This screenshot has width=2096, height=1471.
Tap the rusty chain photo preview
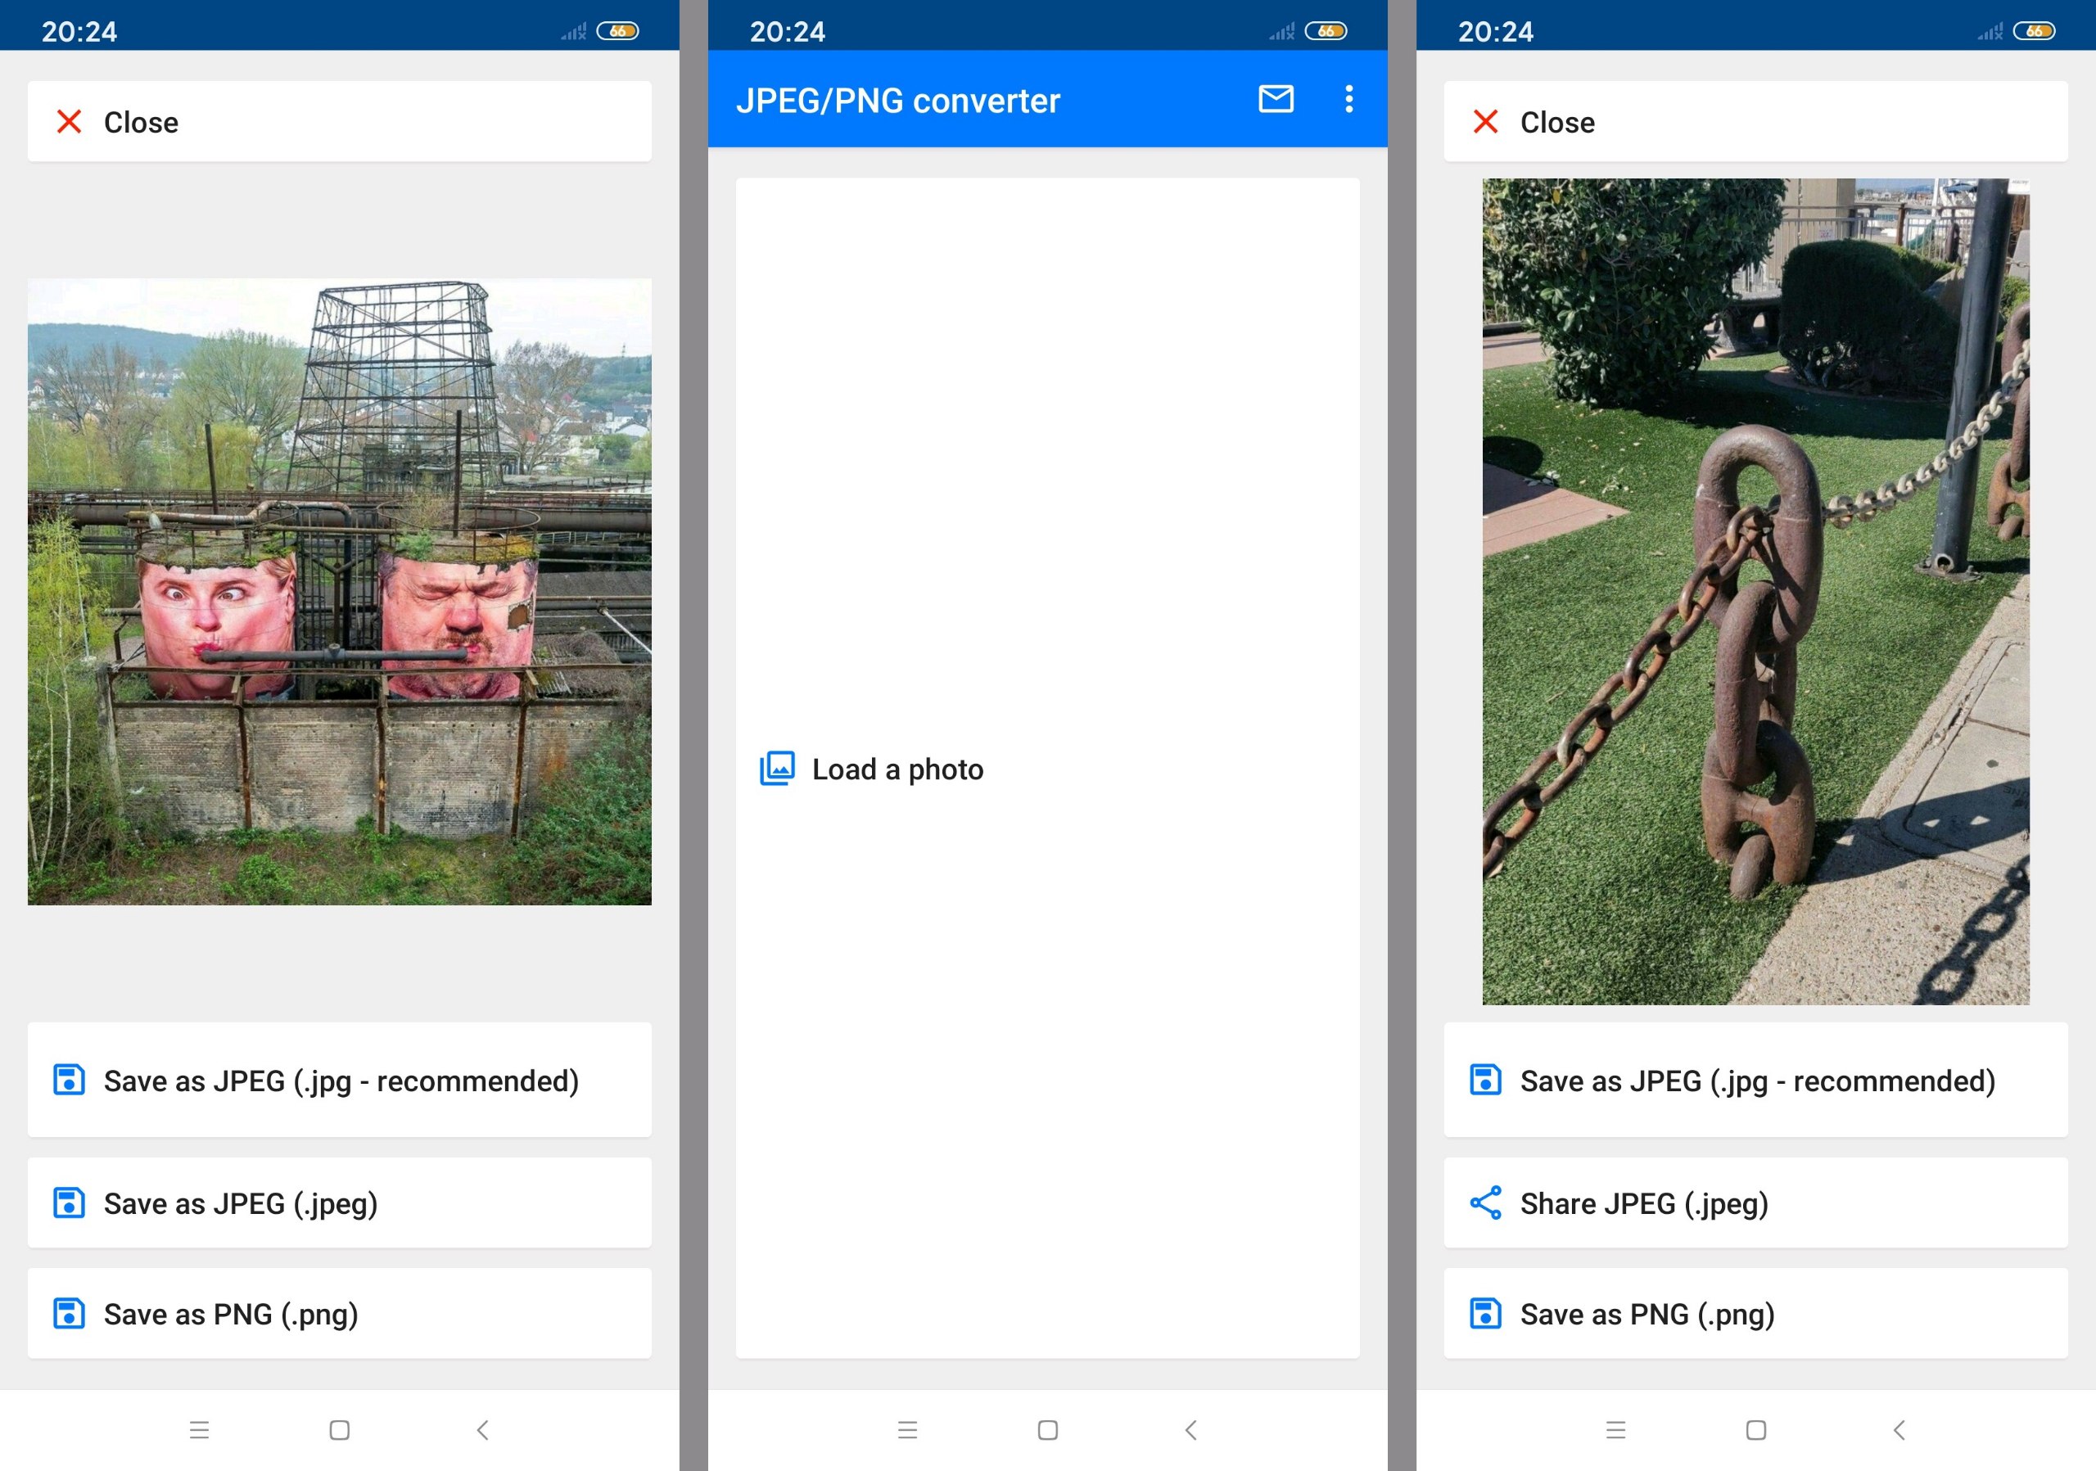tap(1755, 591)
